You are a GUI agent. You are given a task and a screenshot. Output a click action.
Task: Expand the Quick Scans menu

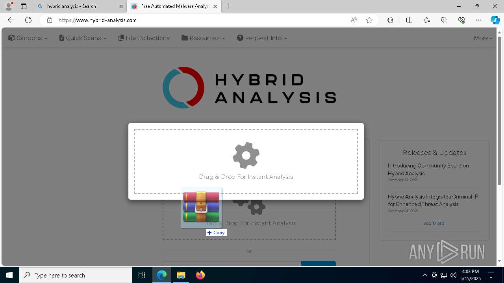tap(83, 38)
